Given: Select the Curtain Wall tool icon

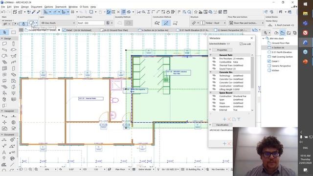Looking at the screenshot, I should (4, 68).
